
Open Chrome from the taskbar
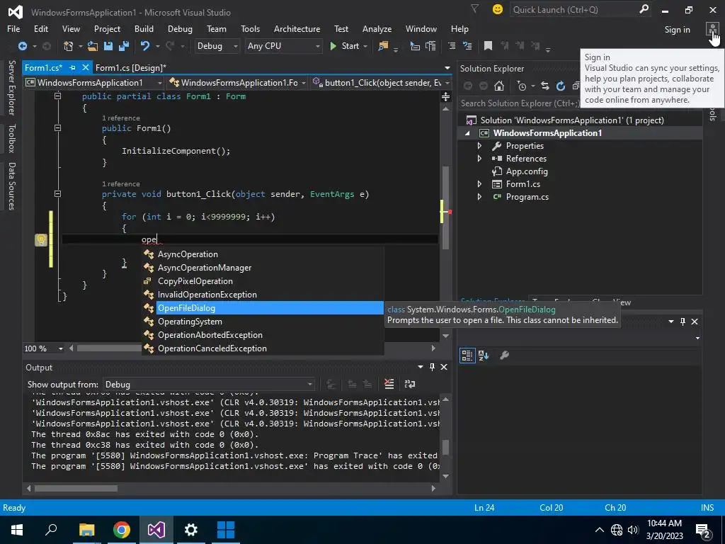tap(121, 530)
